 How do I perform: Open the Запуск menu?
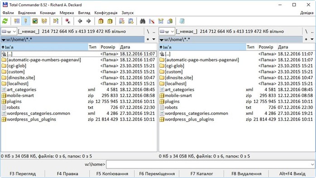[x=128, y=13]
